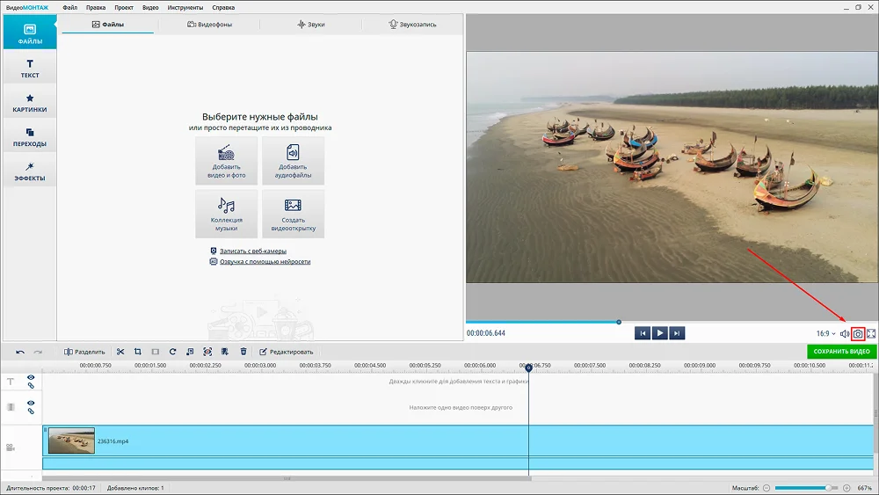
Task: Click the Записать с веб-камеры link
Action: 253,251
